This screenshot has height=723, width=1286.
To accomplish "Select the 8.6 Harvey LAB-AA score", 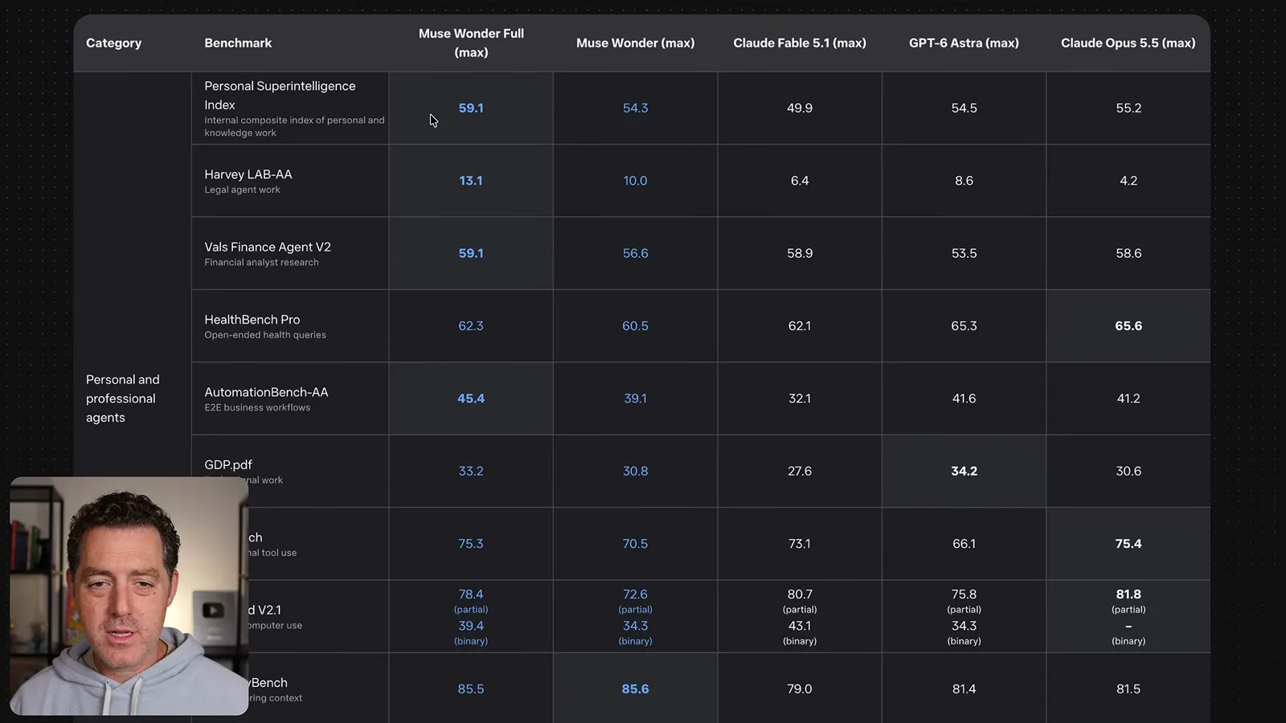I will [x=964, y=181].
